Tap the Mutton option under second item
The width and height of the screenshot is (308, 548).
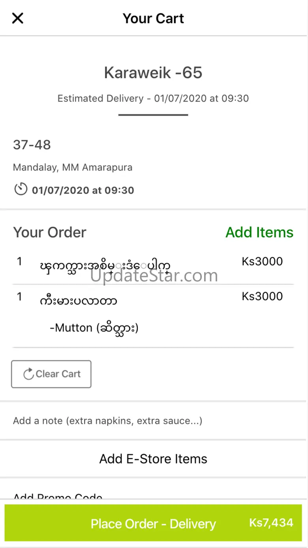tap(94, 328)
